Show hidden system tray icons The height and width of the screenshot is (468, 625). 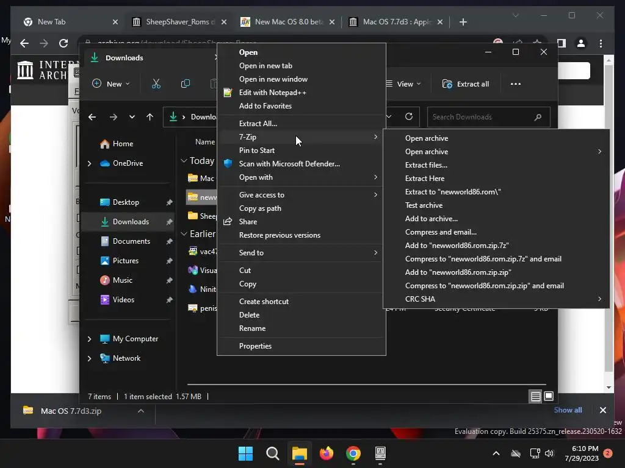[496, 453]
